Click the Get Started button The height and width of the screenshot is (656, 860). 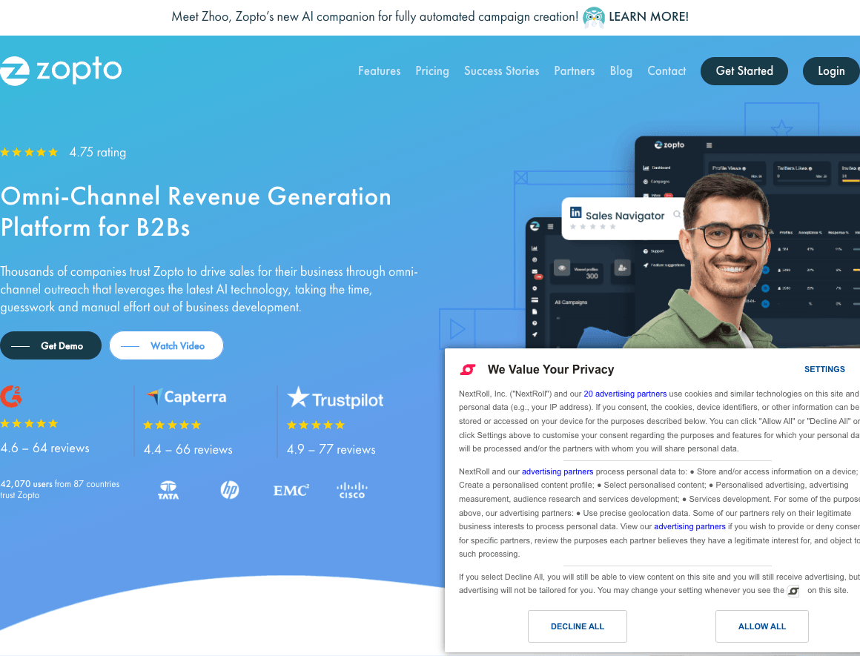(x=744, y=70)
